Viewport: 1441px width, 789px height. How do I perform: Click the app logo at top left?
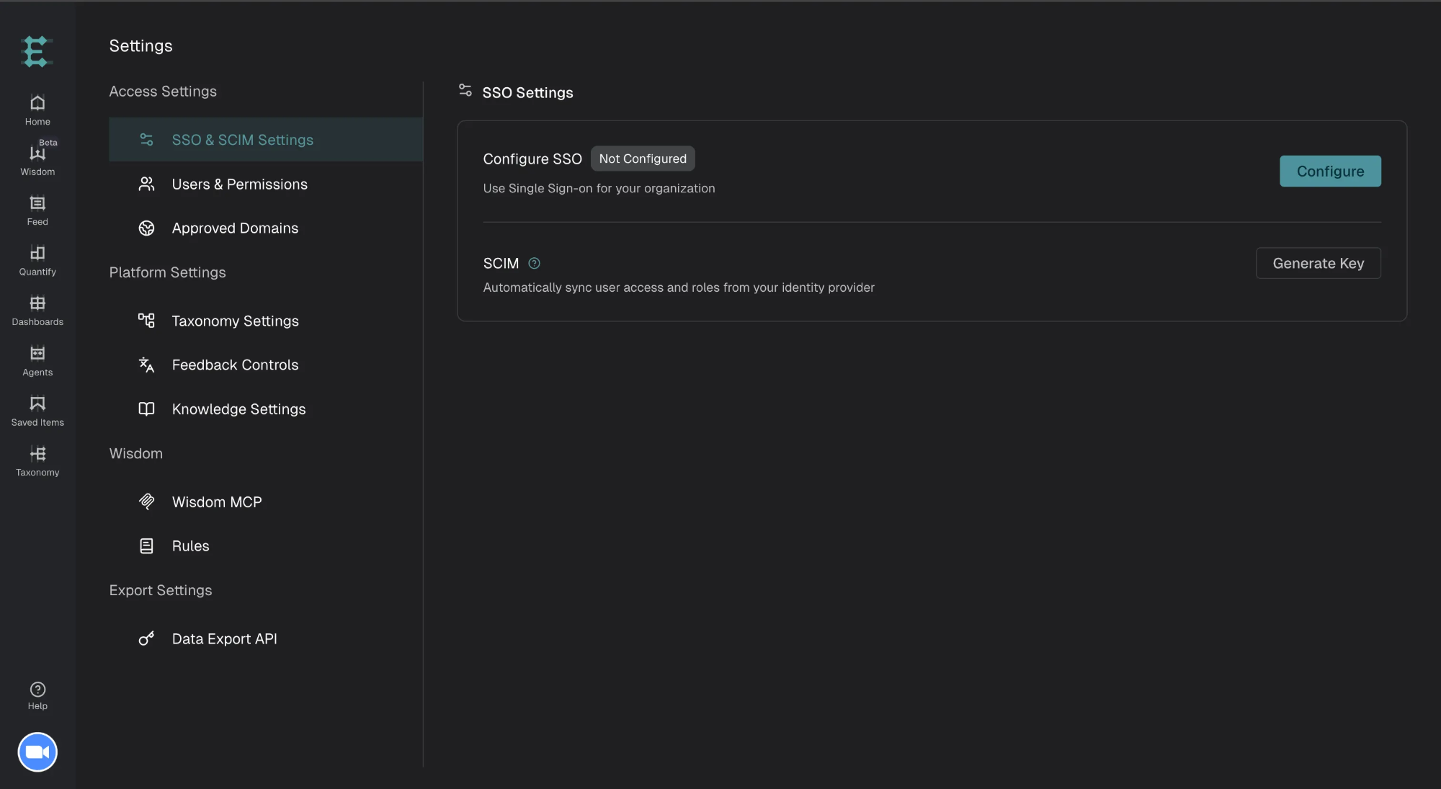click(36, 52)
